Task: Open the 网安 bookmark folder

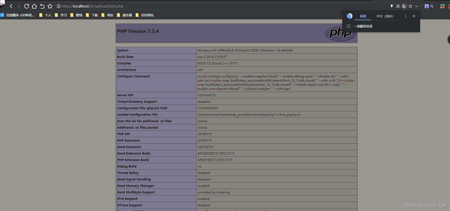Action: coord(107,15)
